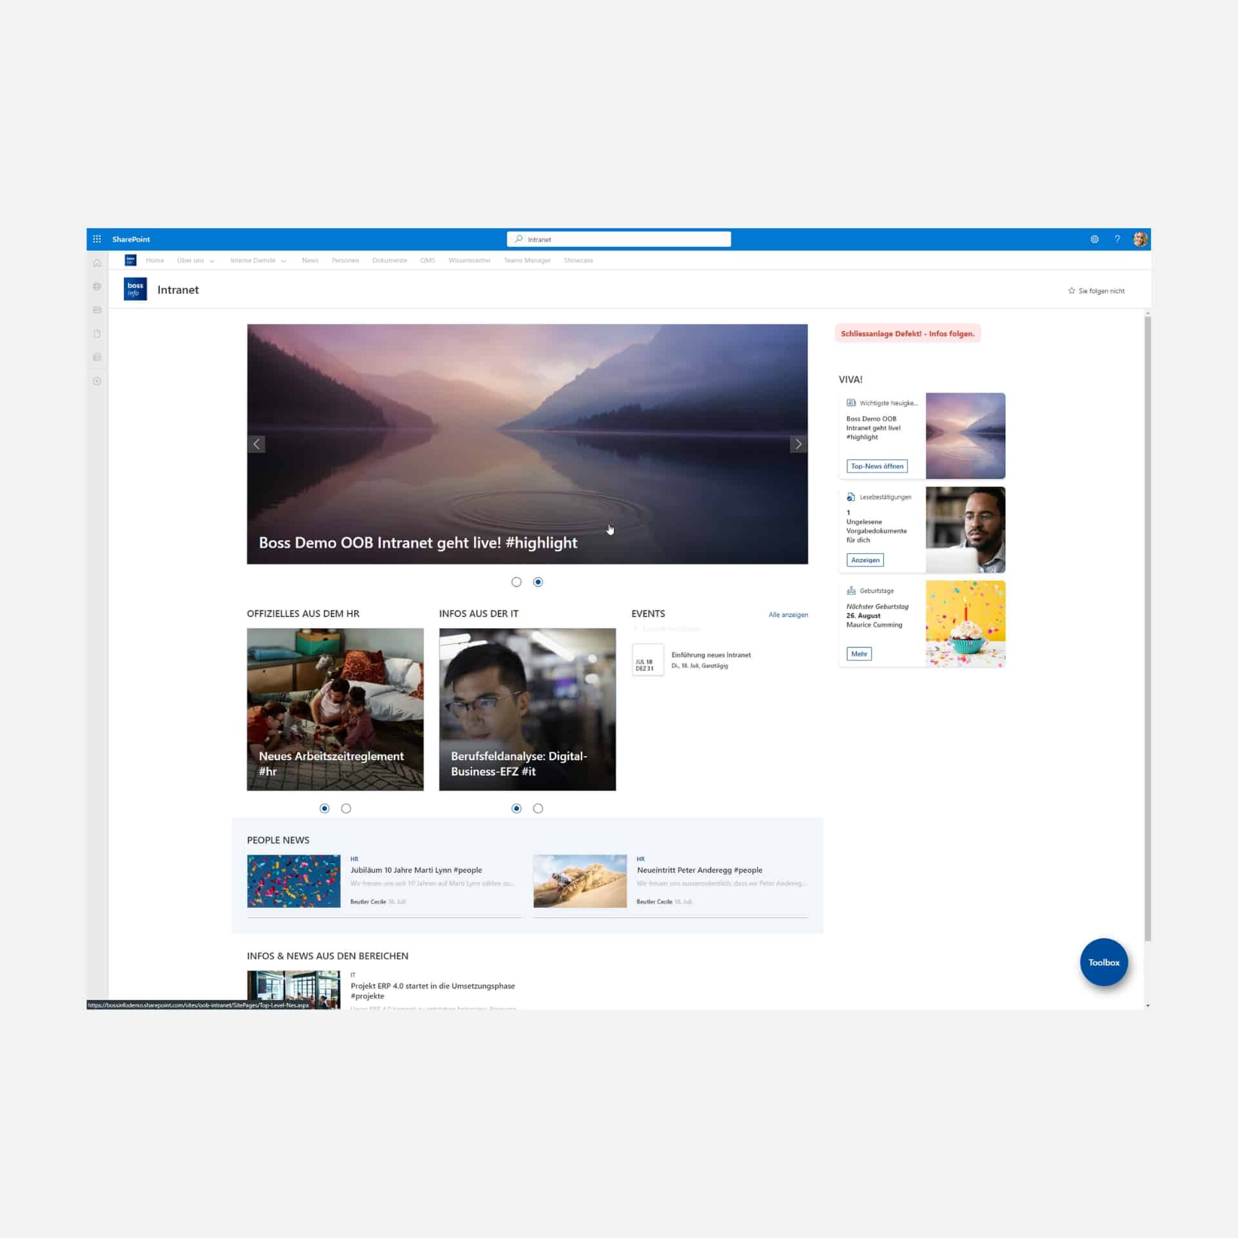Select the first dot of the hero carousel
Viewport: 1238px width, 1238px height.
(516, 582)
